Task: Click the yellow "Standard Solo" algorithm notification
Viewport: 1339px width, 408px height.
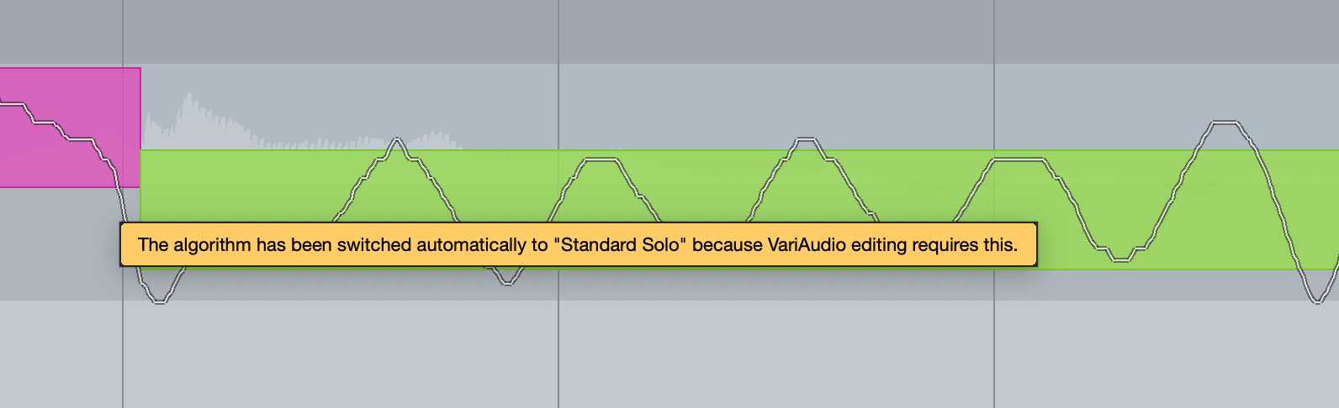Action: [x=578, y=245]
